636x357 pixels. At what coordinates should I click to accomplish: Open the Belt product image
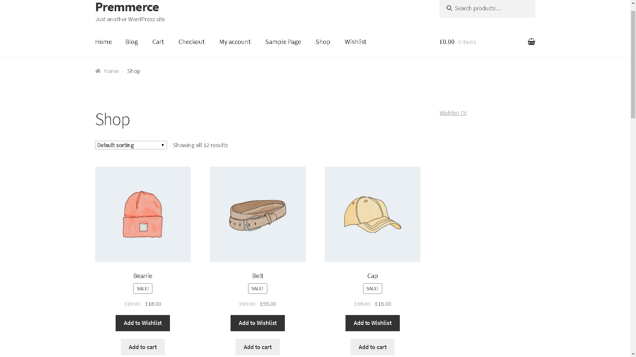257,214
